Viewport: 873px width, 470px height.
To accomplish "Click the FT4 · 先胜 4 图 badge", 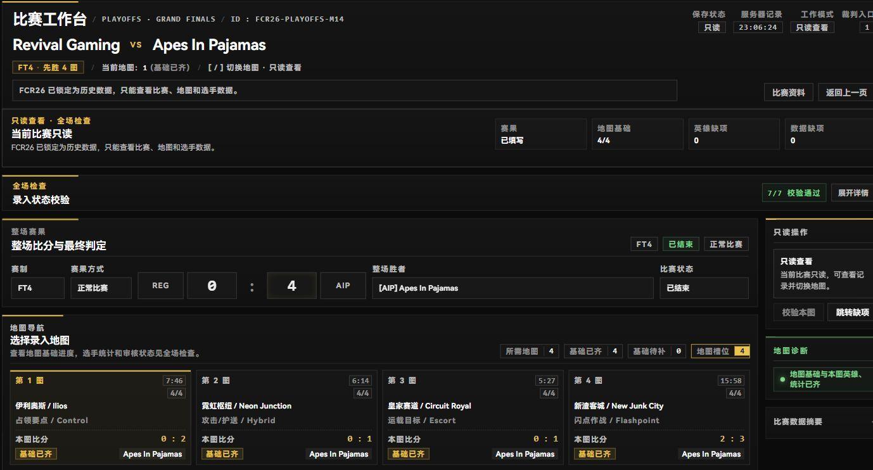I will coord(48,68).
